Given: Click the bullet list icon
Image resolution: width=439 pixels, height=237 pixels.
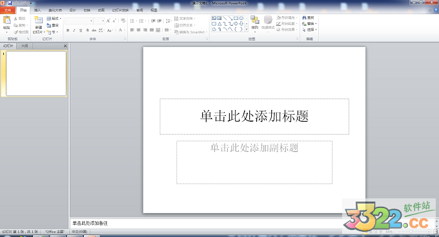Looking at the screenshot, I should tap(132, 21).
